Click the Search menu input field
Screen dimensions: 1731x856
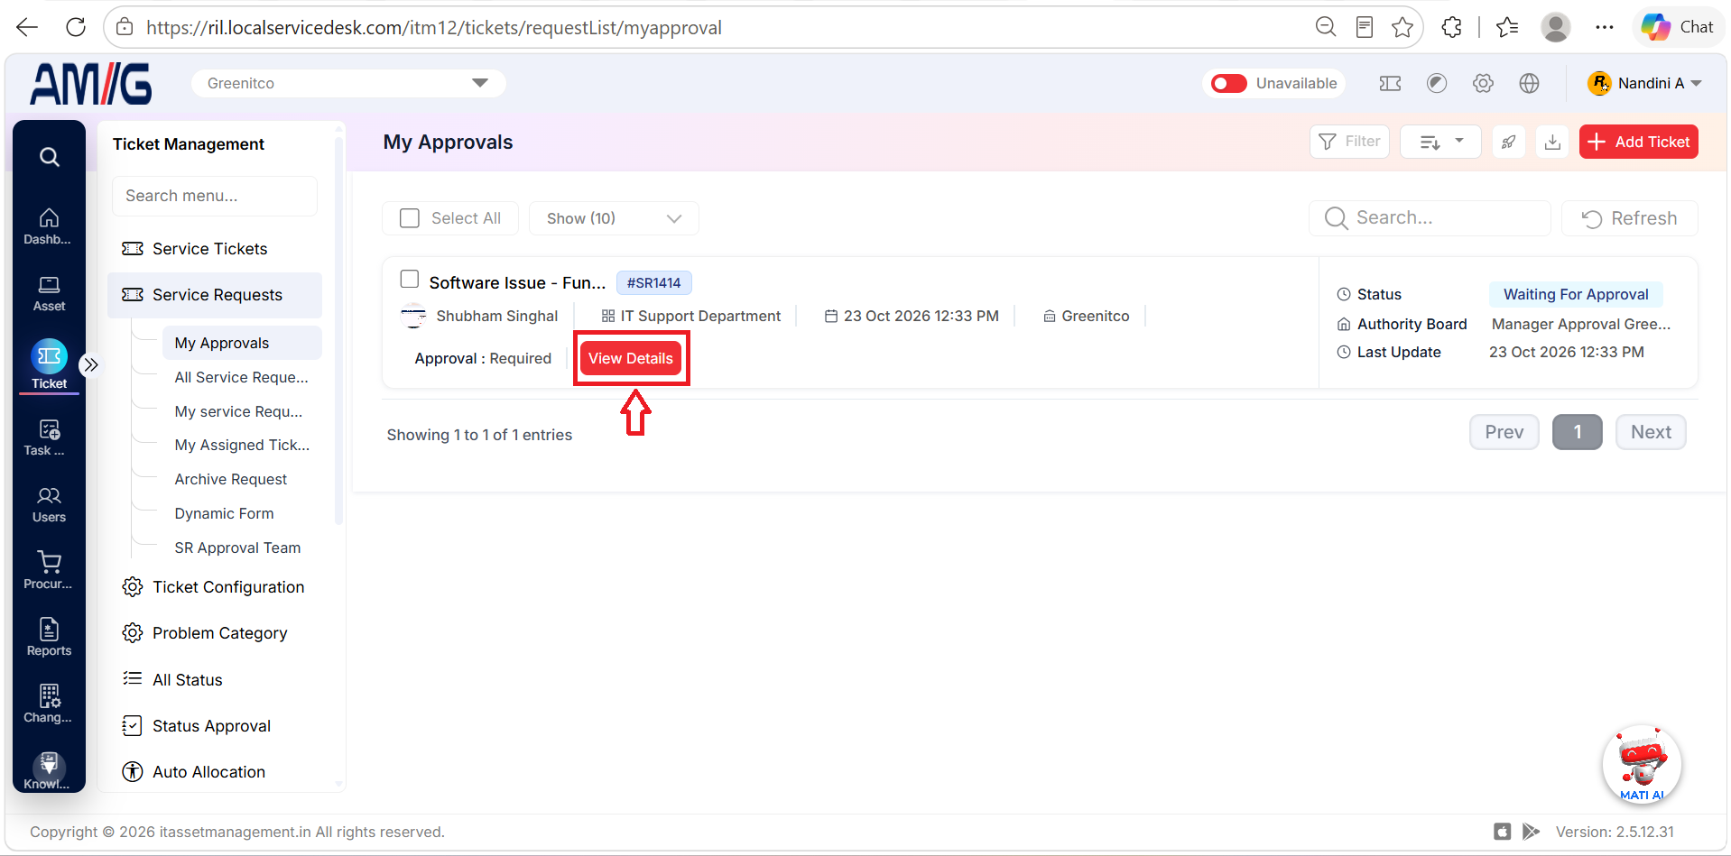(215, 196)
